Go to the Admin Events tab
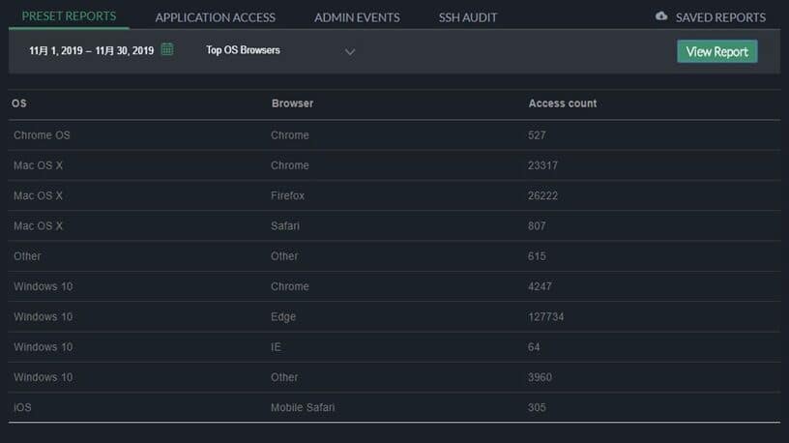The height and width of the screenshot is (443, 789). coord(357,17)
